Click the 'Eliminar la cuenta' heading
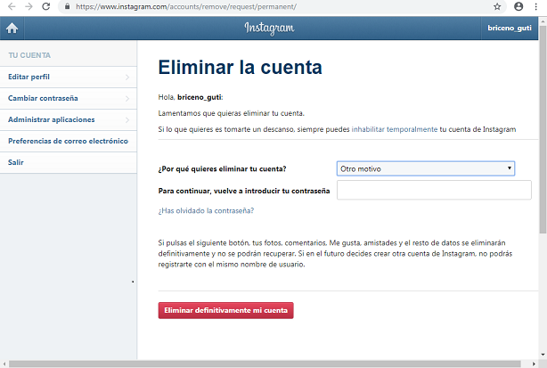This screenshot has width=547, height=368. (240, 67)
